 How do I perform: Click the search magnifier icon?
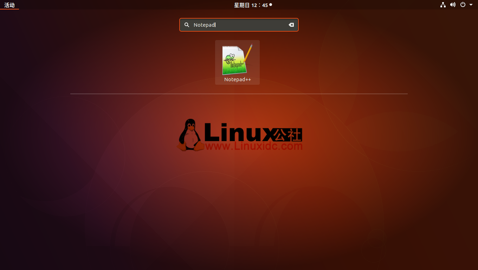tap(187, 25)
